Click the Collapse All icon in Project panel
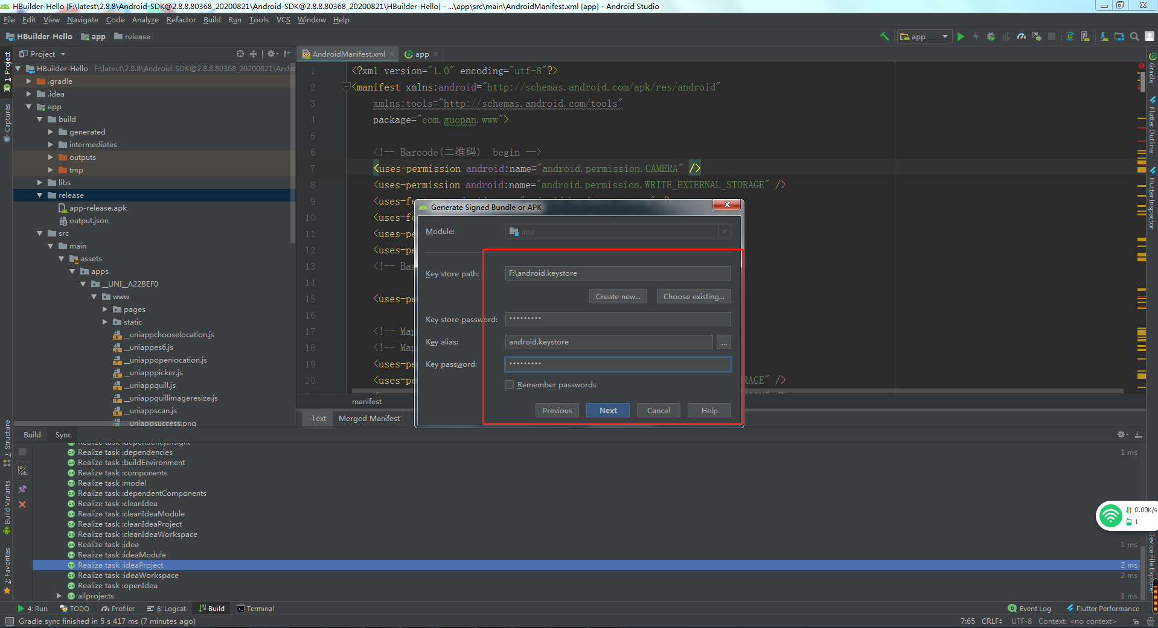The width and height of the screenshot is (1158, 628). tap(253, 54)
